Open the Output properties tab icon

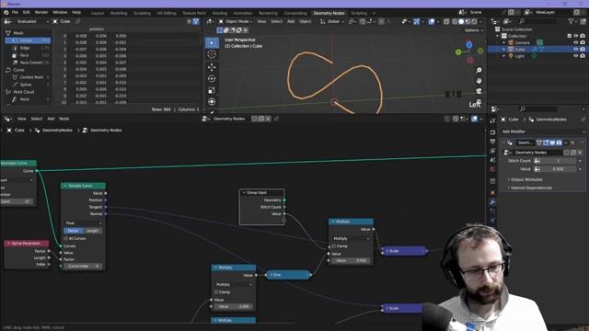(x=493, y=142)
